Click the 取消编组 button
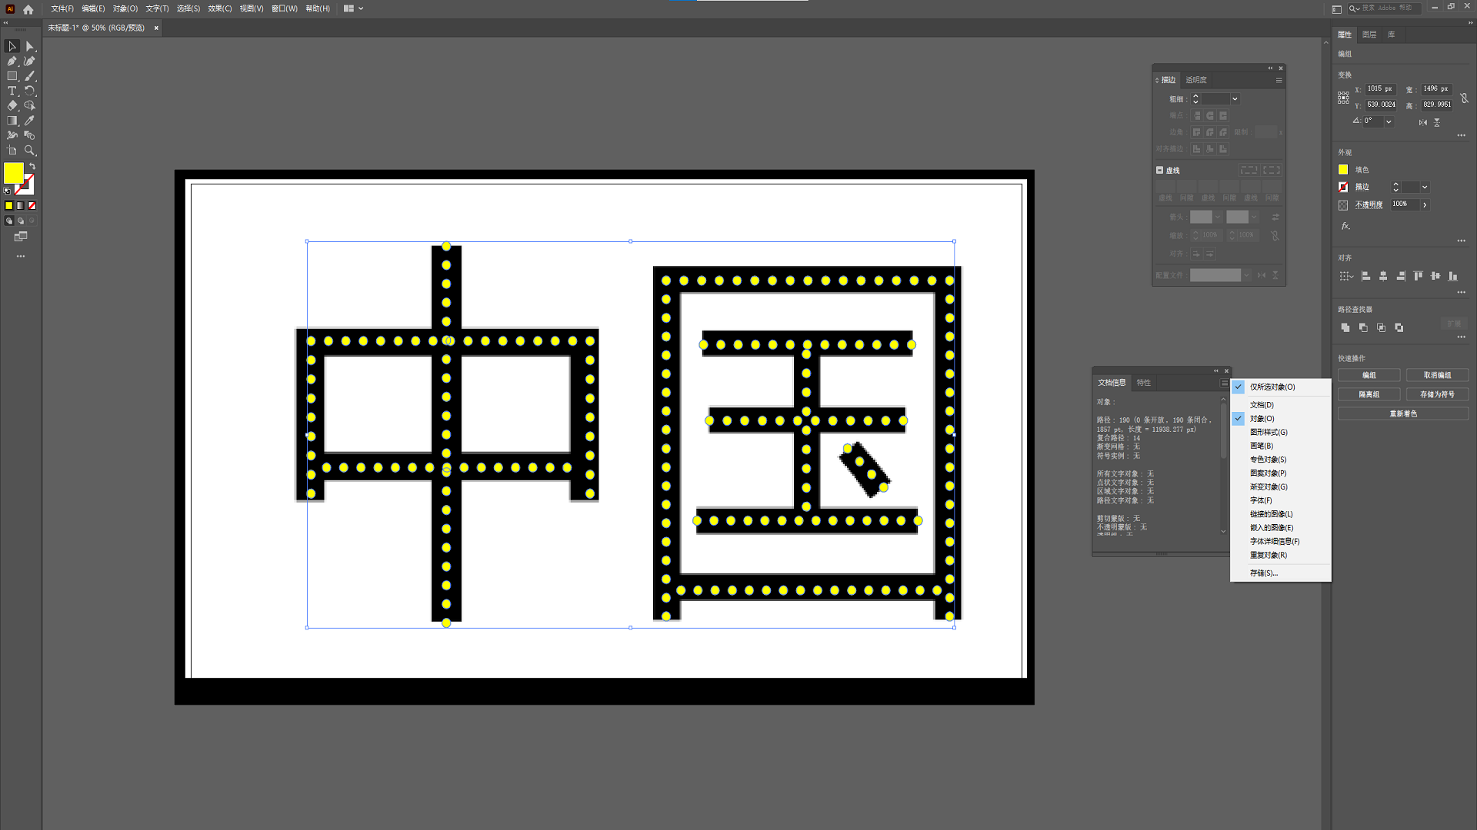This screenshot has height=830, width=1477. point(1437,375)
